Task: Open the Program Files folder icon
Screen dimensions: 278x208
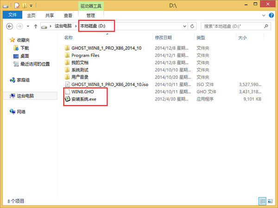Action: (x=67, y=55)
